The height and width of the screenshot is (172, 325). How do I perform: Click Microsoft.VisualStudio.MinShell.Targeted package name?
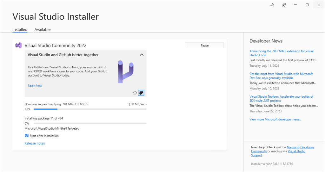52,128
